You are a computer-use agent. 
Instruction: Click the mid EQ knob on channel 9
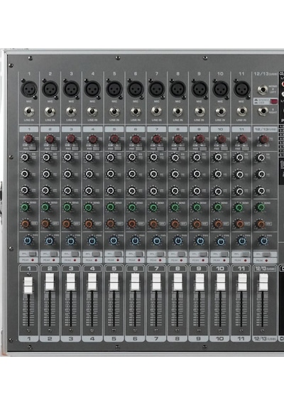197,174
